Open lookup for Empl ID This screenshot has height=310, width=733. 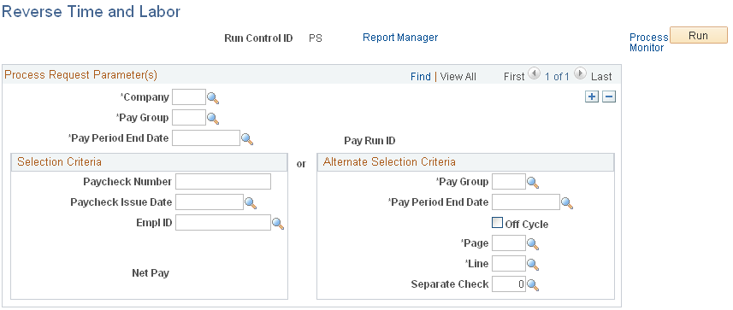tap(278, 224)
